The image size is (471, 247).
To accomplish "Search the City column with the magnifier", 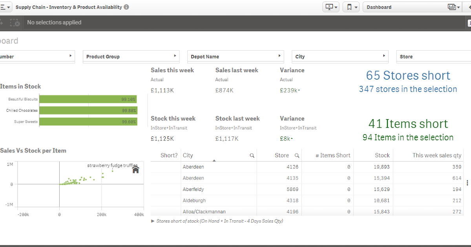I will coord(252,155).
